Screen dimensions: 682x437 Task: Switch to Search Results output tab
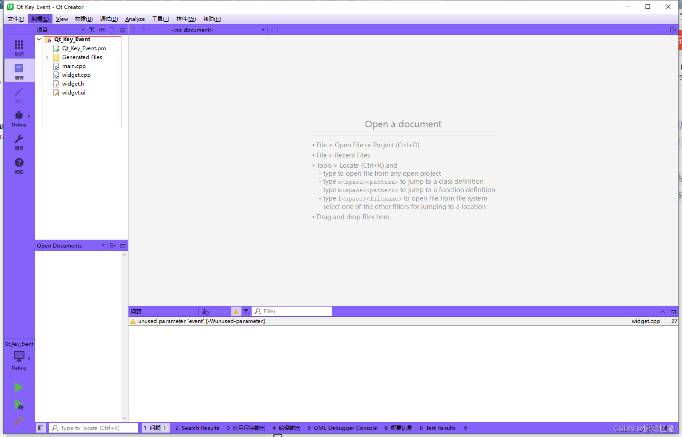coord(197,428)
